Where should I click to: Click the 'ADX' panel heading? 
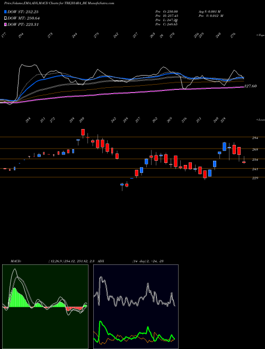(101, 261)
